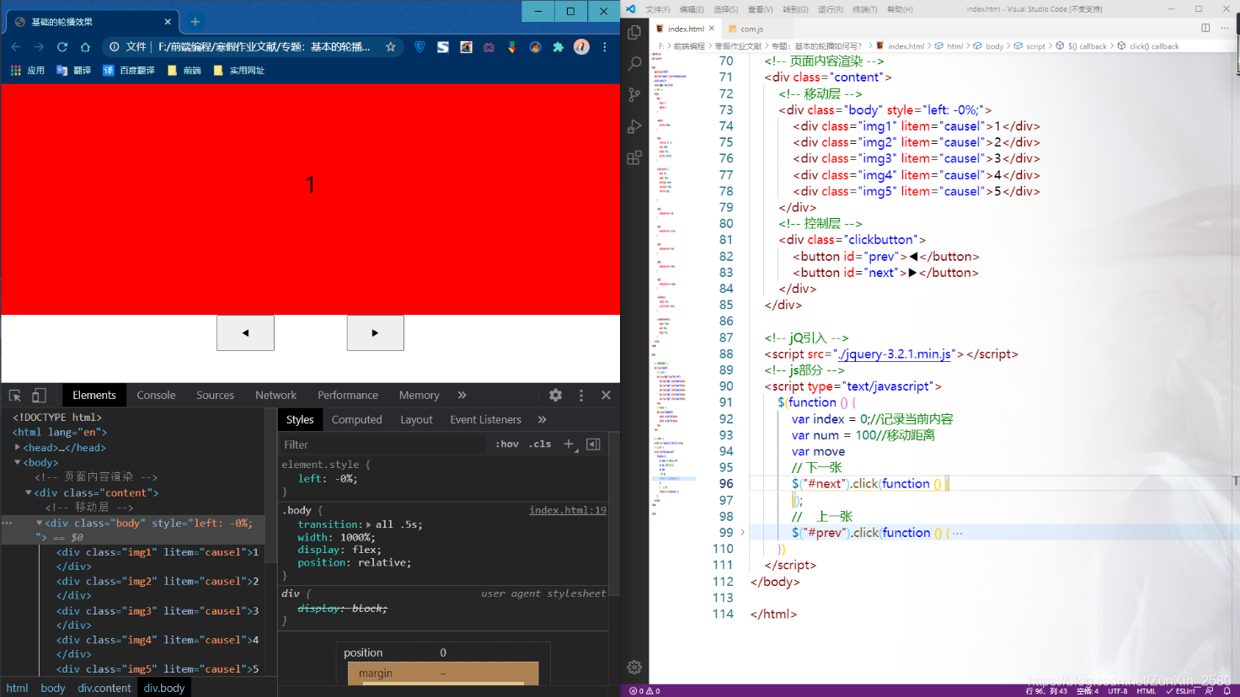The height and width of the screenshot is (697, 1240).
Task: Unfold code at line 99 in VS Code
Action: [742, 532]
